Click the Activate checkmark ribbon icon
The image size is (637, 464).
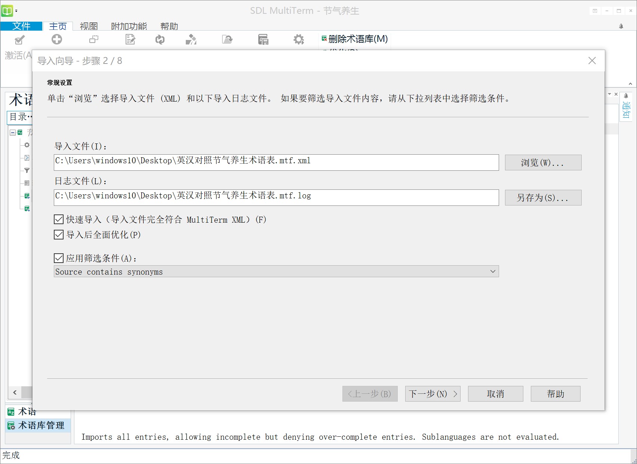point(19,40)
